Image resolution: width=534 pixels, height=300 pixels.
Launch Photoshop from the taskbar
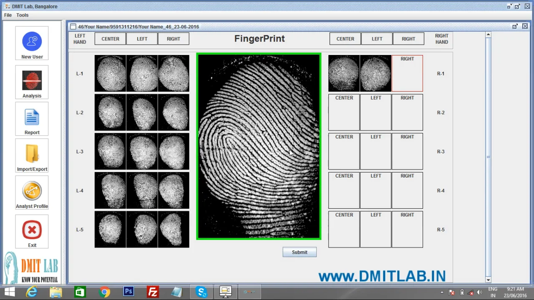tap(128, 292)
